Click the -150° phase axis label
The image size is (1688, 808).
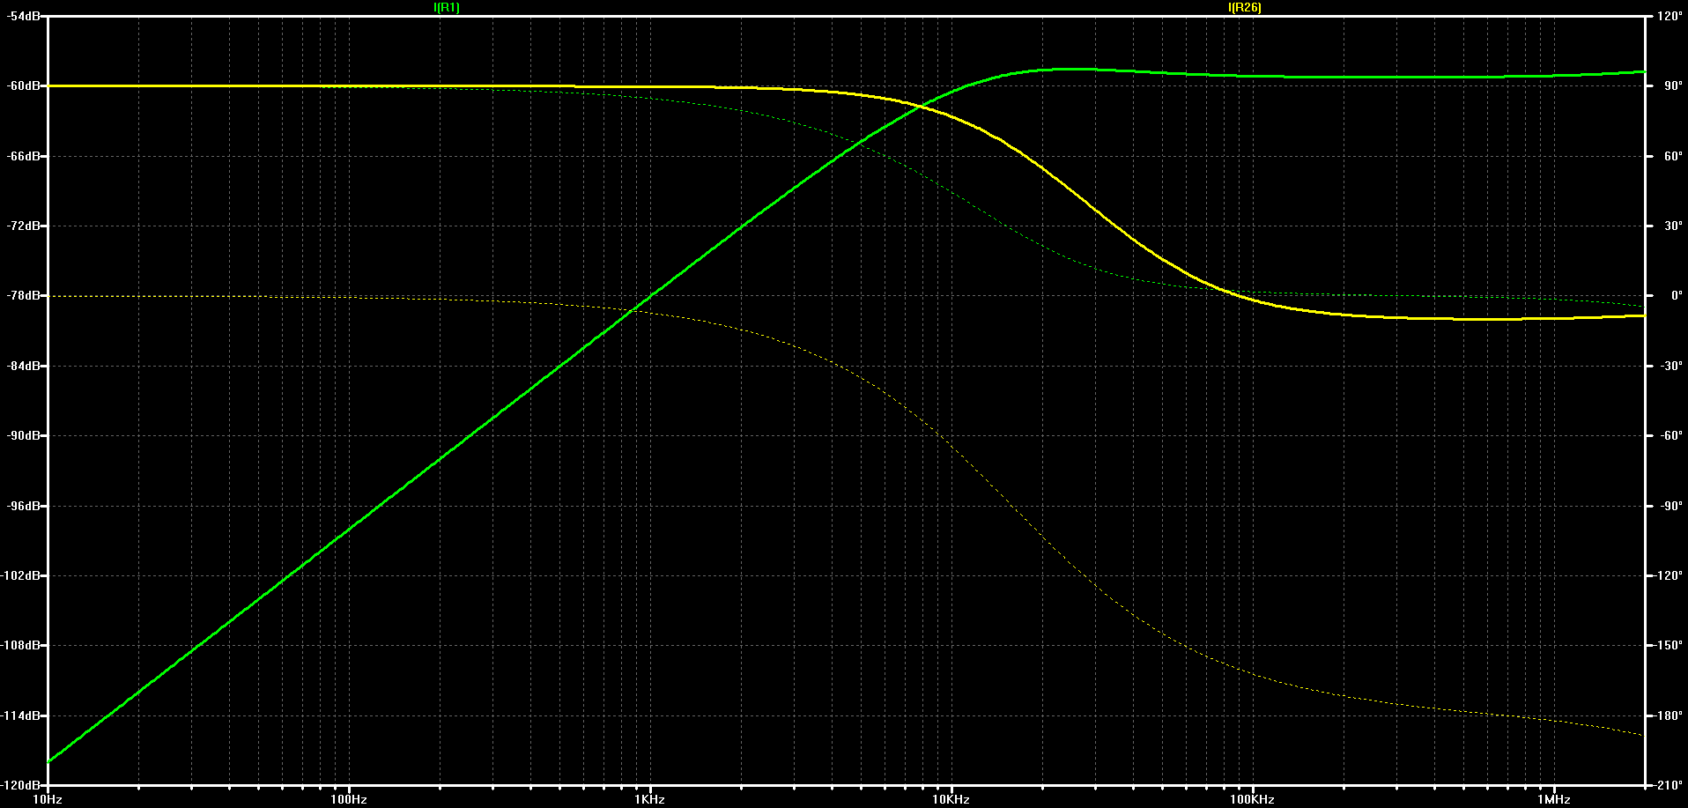[x=1669, y=646]
